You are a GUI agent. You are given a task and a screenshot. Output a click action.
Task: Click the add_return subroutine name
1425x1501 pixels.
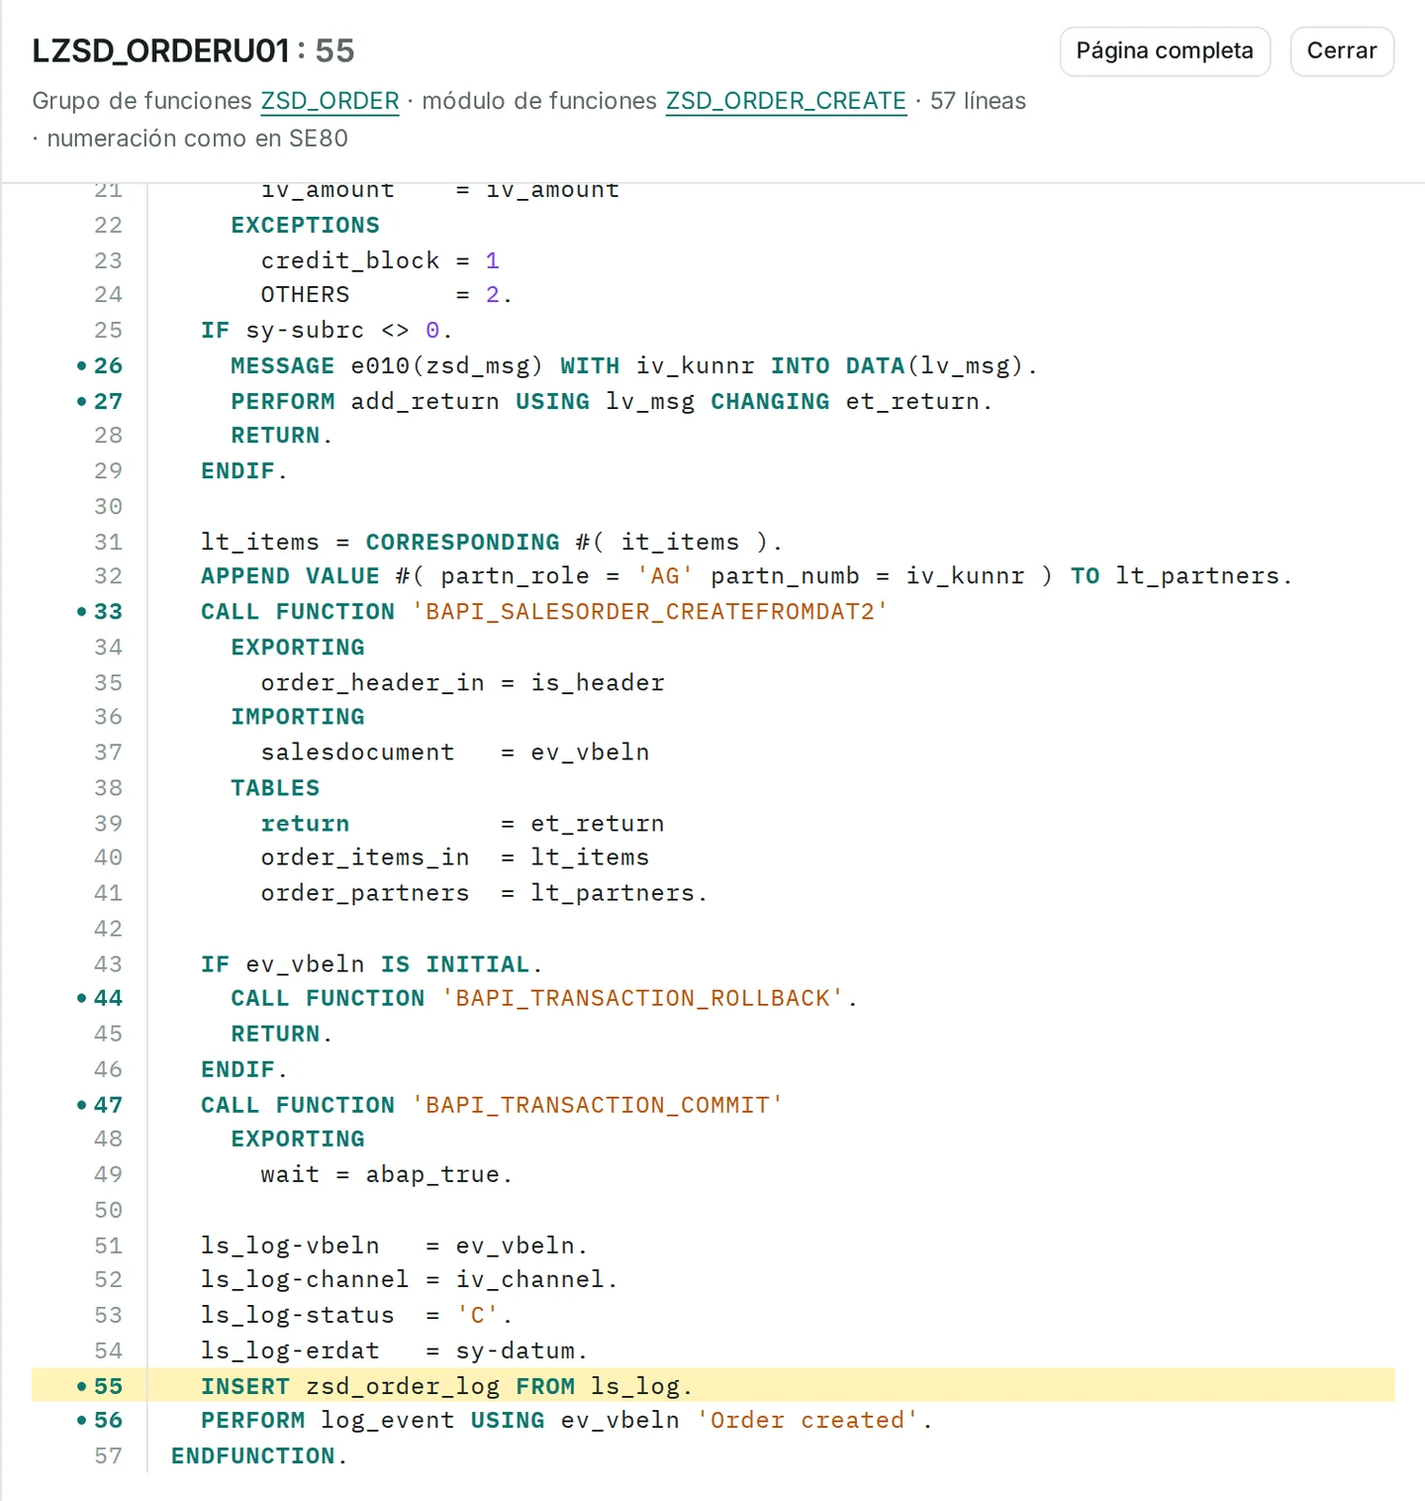click(x=426, y=401)
